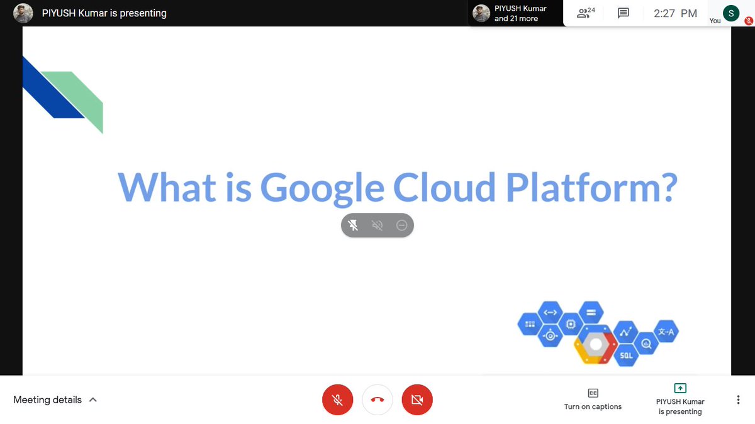
Task: Click the SQL hexagon icon on slide
Action: [x=626, y=356]
